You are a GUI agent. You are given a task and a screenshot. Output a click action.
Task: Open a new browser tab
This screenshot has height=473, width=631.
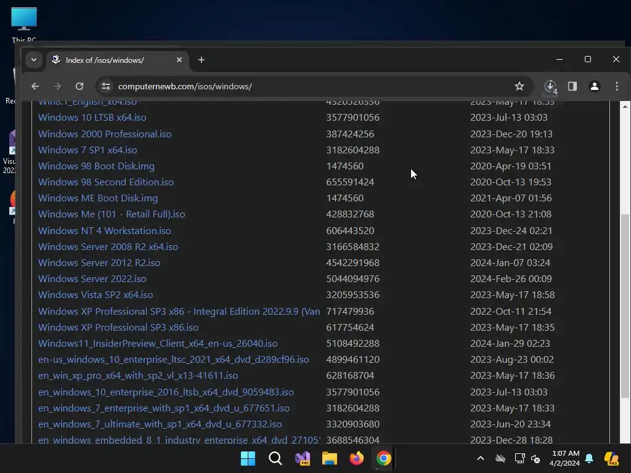coord(202,60)
